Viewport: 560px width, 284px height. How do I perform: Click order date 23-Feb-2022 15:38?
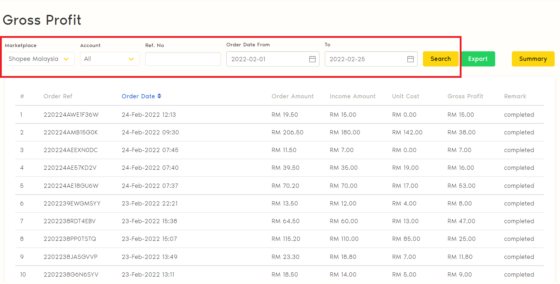(149, 221)
